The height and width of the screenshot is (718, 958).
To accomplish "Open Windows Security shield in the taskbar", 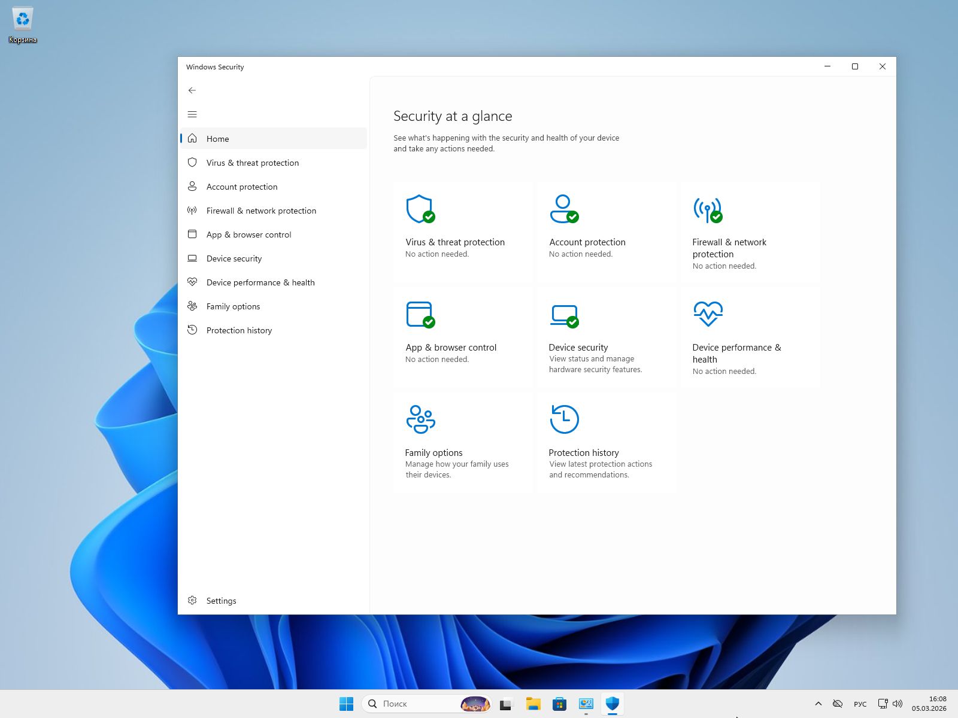I will tap(612, 704).
